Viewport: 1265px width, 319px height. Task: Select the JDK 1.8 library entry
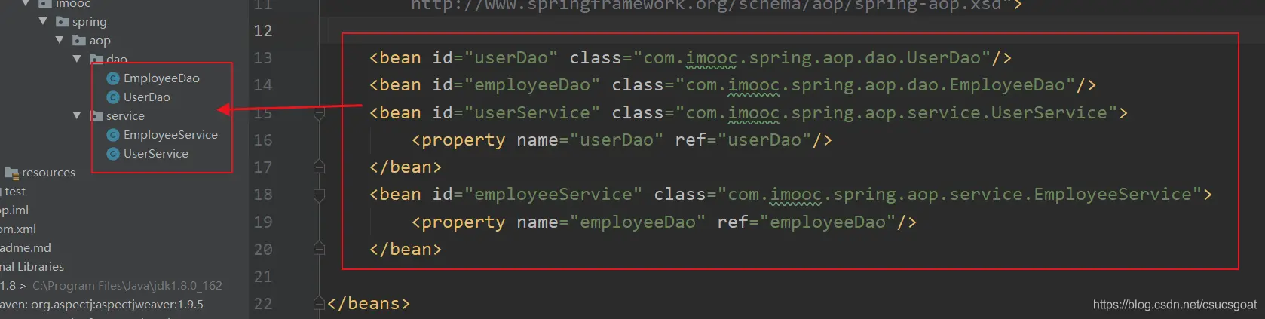click(x=112, y=285)
